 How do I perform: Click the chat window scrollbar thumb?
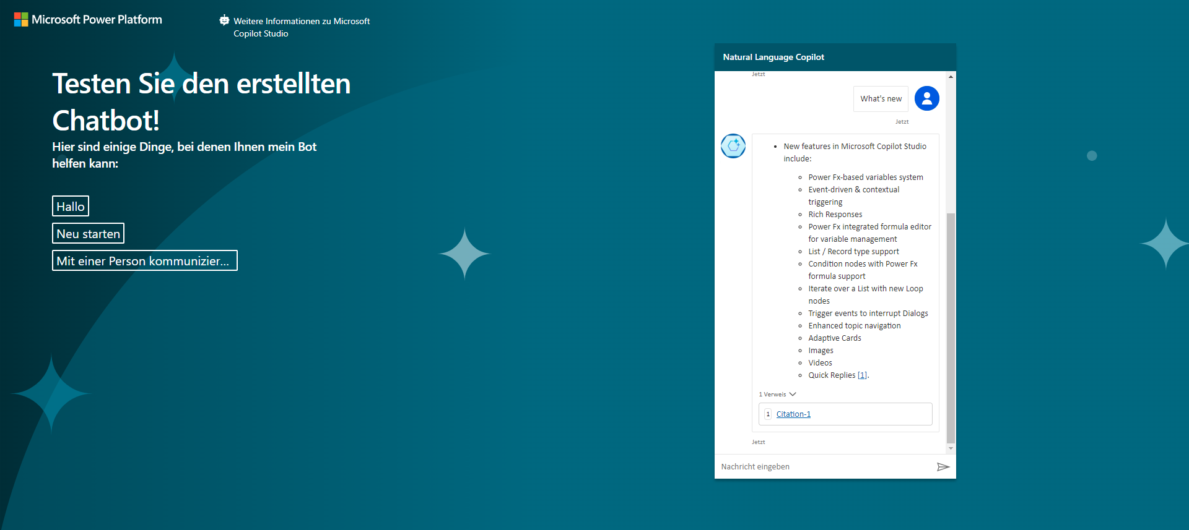tap(951, 328)
